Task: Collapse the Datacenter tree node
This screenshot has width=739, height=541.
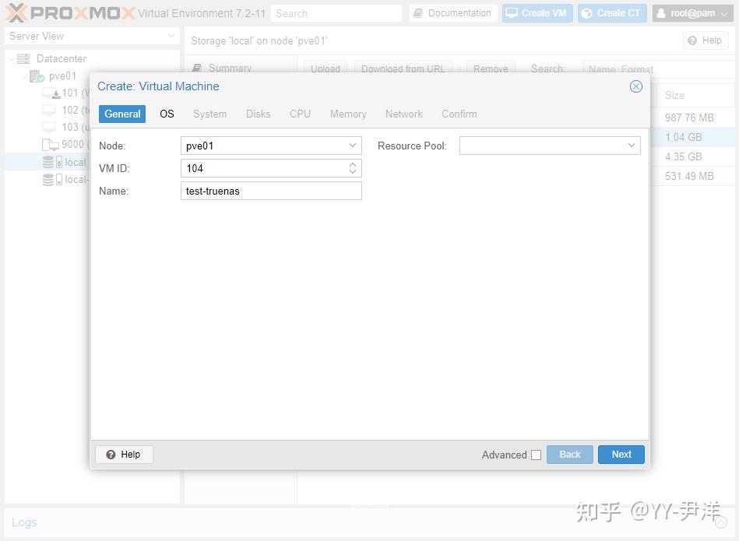Action: pos(10,58)
